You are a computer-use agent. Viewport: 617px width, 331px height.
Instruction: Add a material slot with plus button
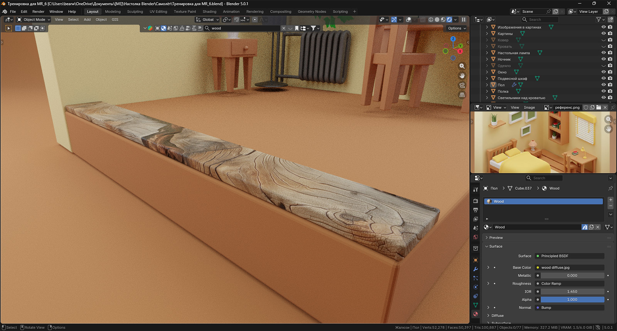coord(610,200)
